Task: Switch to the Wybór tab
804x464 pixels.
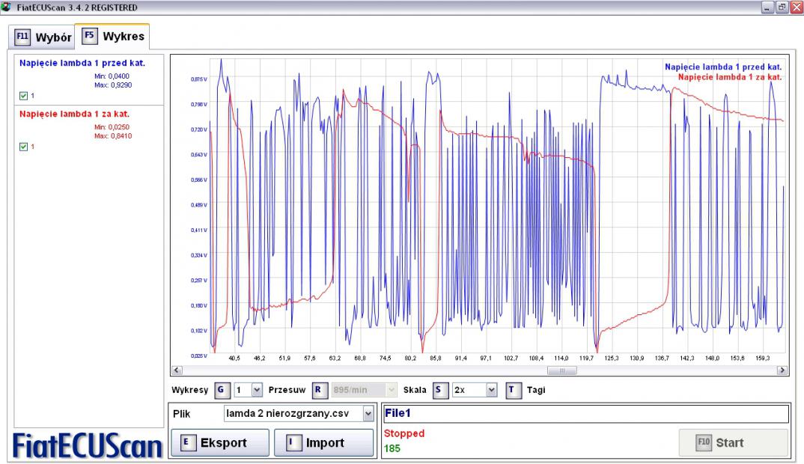Action: (44, 37)
